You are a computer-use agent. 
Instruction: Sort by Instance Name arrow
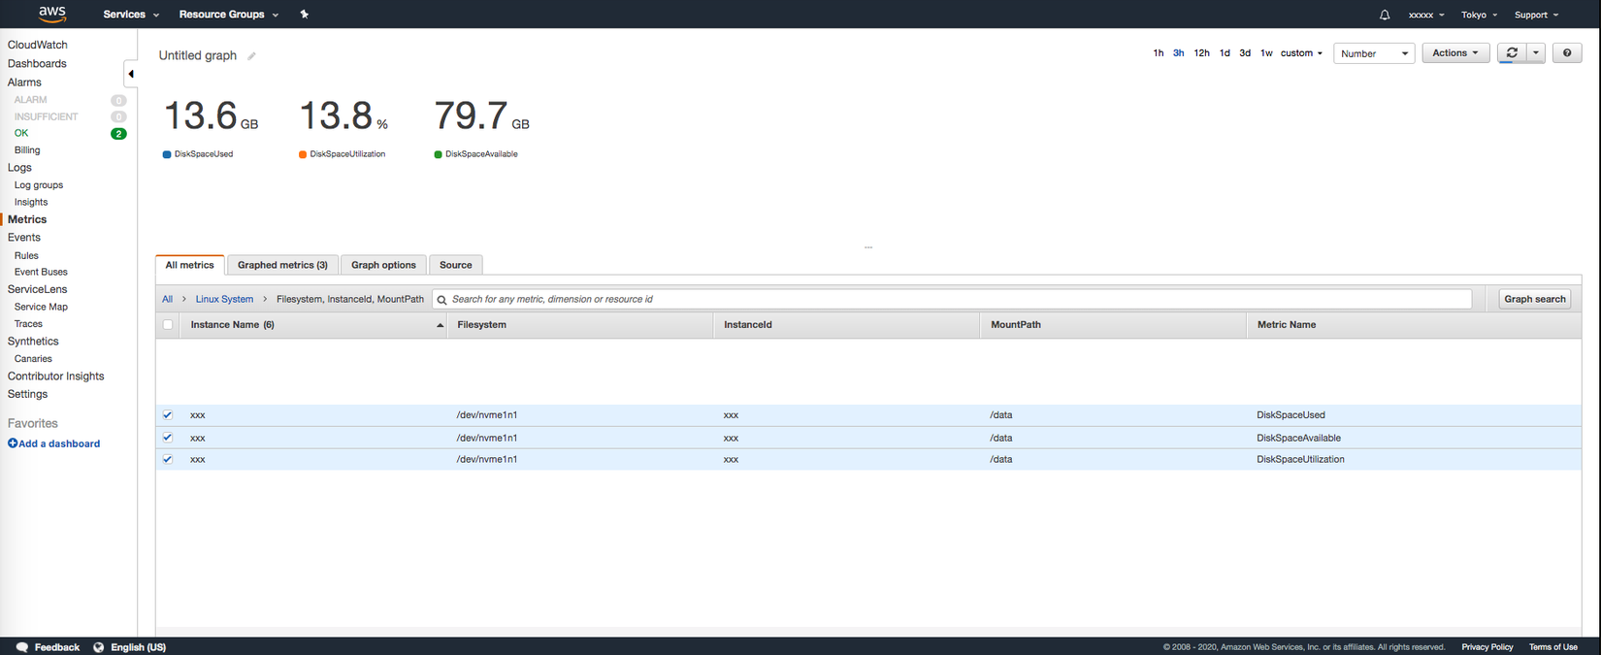pos(440,325)
